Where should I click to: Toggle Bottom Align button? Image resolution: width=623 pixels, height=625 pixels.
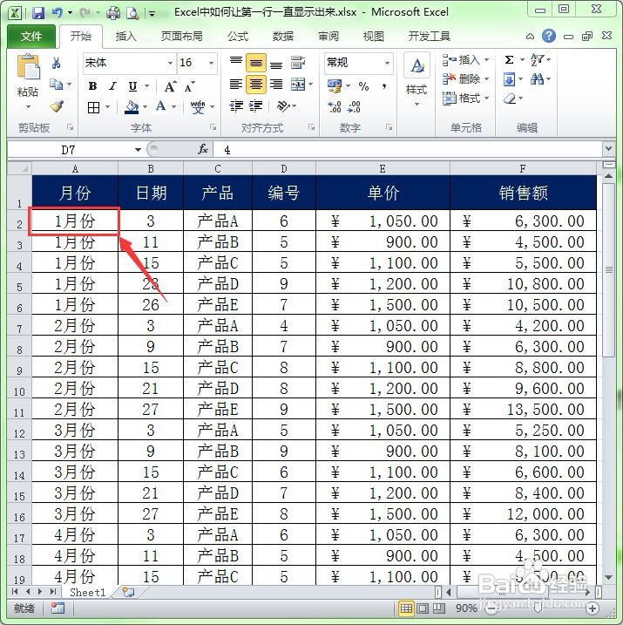tap(275, 64)
